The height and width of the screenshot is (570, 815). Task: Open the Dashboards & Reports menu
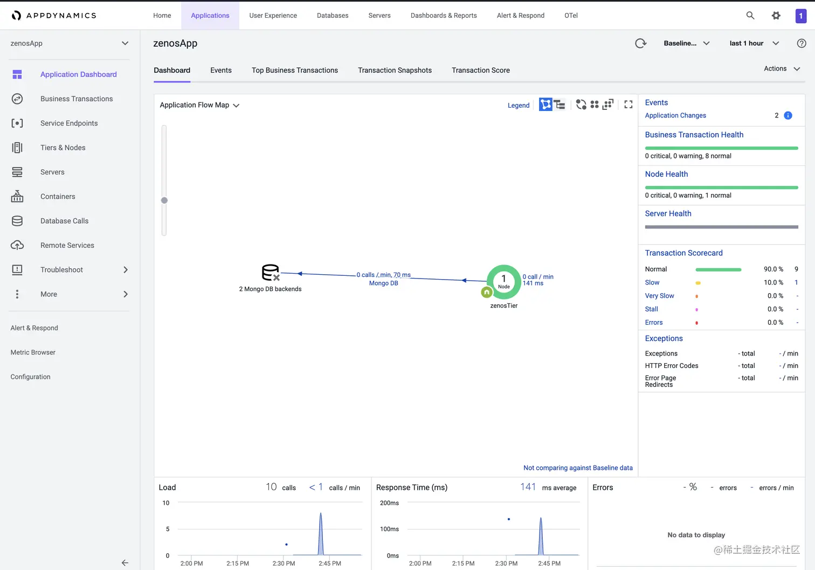[444, 16]
